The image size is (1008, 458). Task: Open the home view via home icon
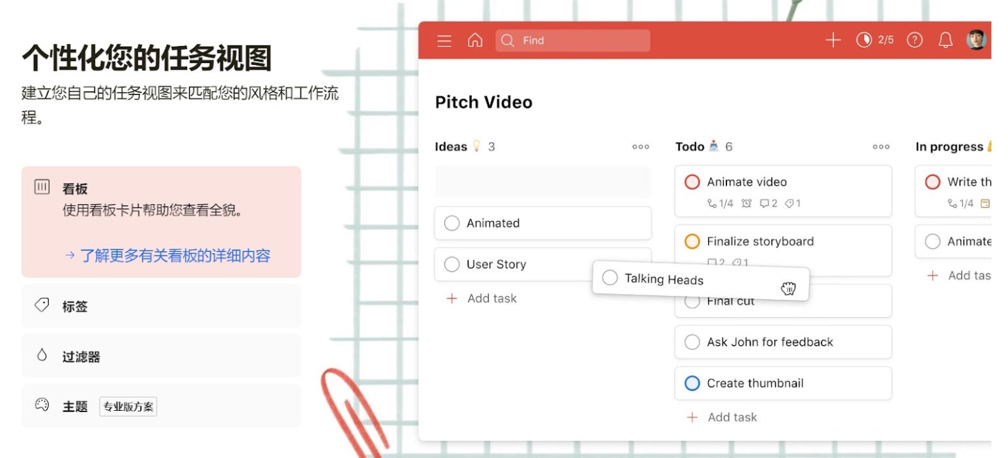[475, 40]
